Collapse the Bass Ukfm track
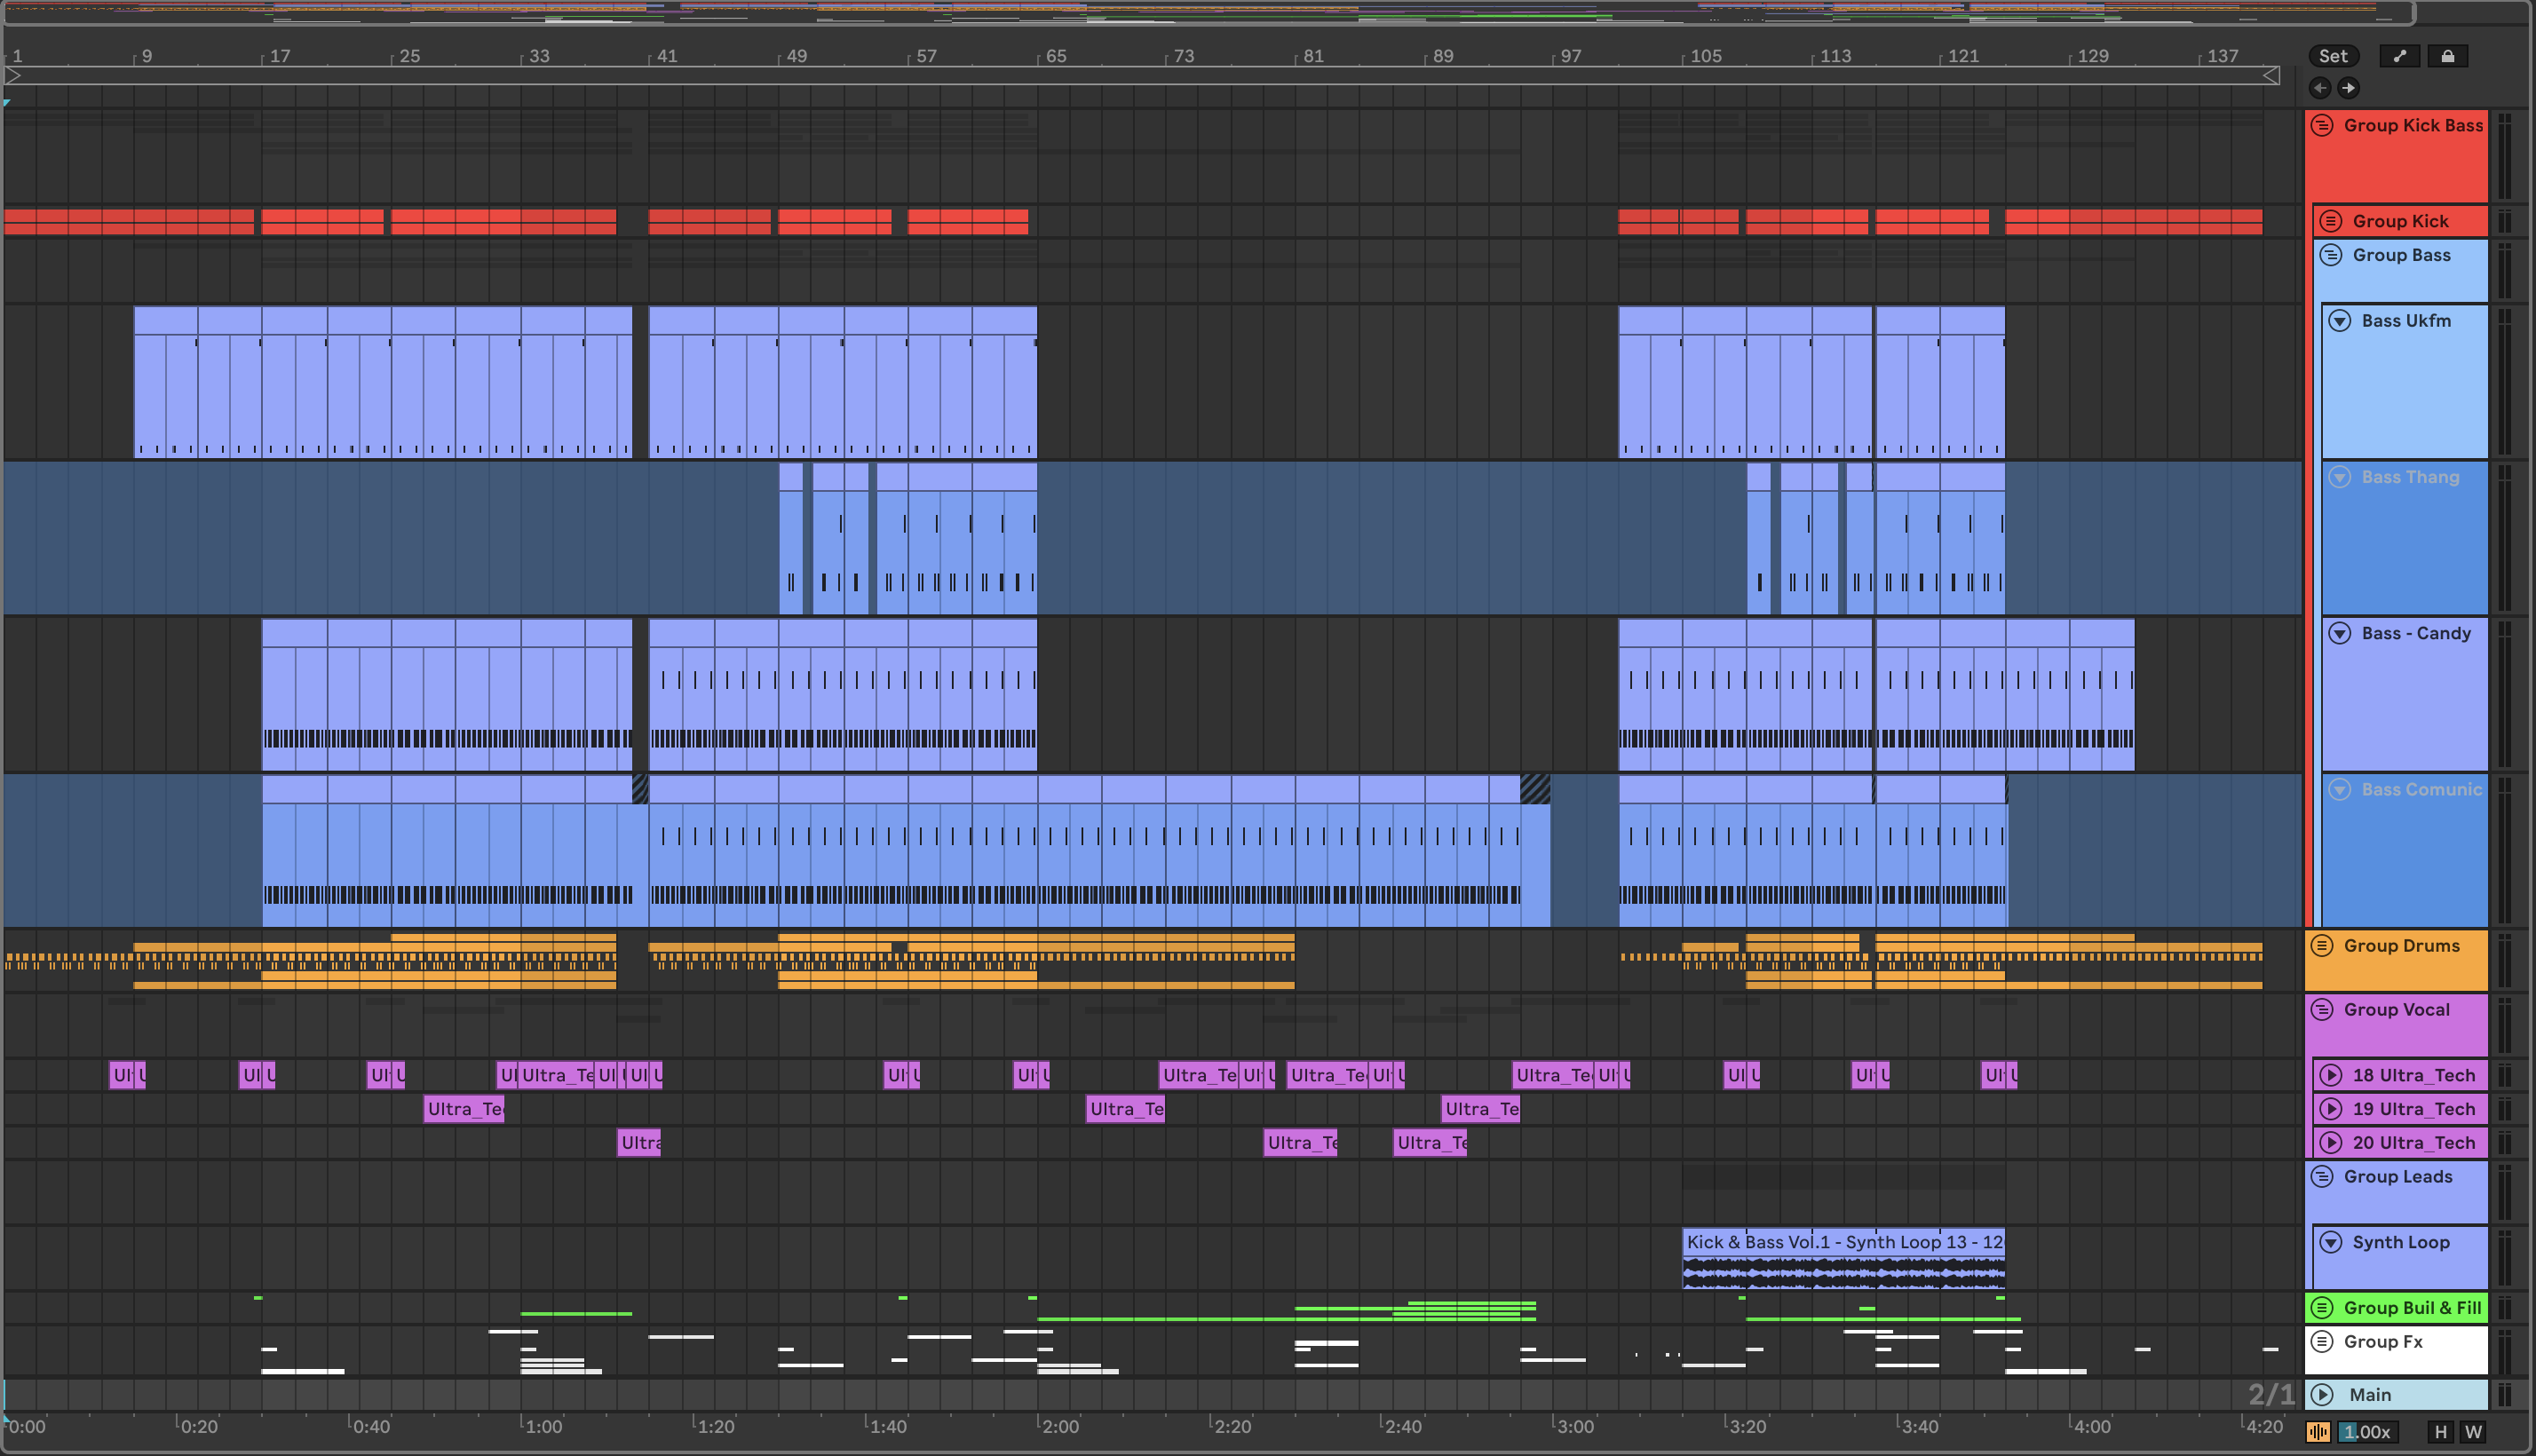2536x1456 pixels. (x=2339, y=321)
